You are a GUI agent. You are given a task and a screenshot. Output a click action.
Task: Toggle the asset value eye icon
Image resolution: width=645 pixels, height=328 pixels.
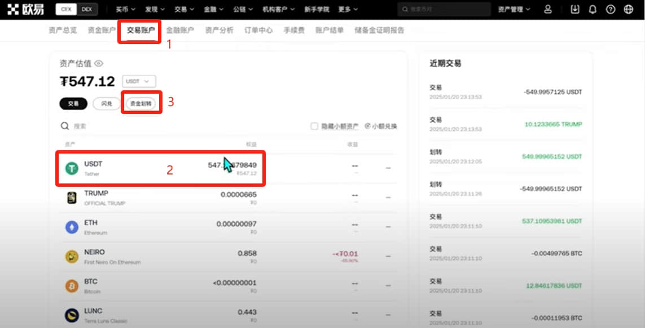tap(99, 63)
